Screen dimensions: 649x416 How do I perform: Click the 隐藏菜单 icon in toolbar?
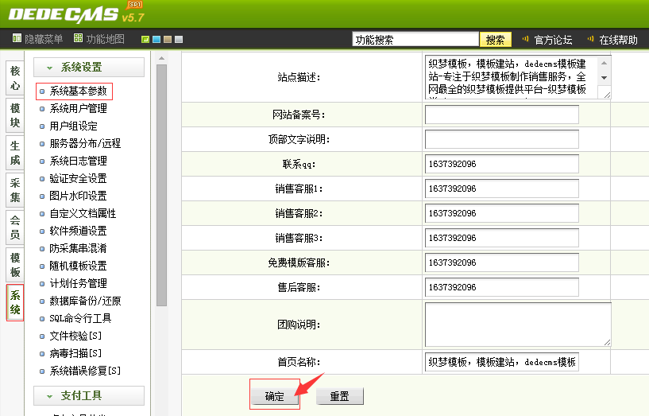17,38
